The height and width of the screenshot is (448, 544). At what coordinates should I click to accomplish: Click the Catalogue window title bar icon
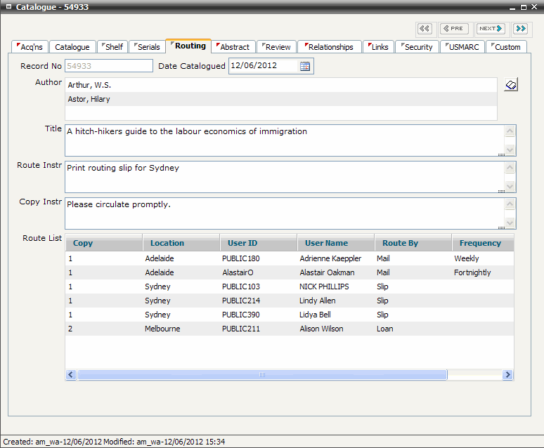click(x=7, y=8)
